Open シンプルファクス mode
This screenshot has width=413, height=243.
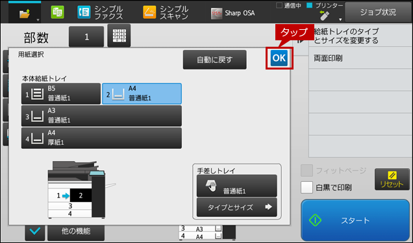click(x=101, y=12)
